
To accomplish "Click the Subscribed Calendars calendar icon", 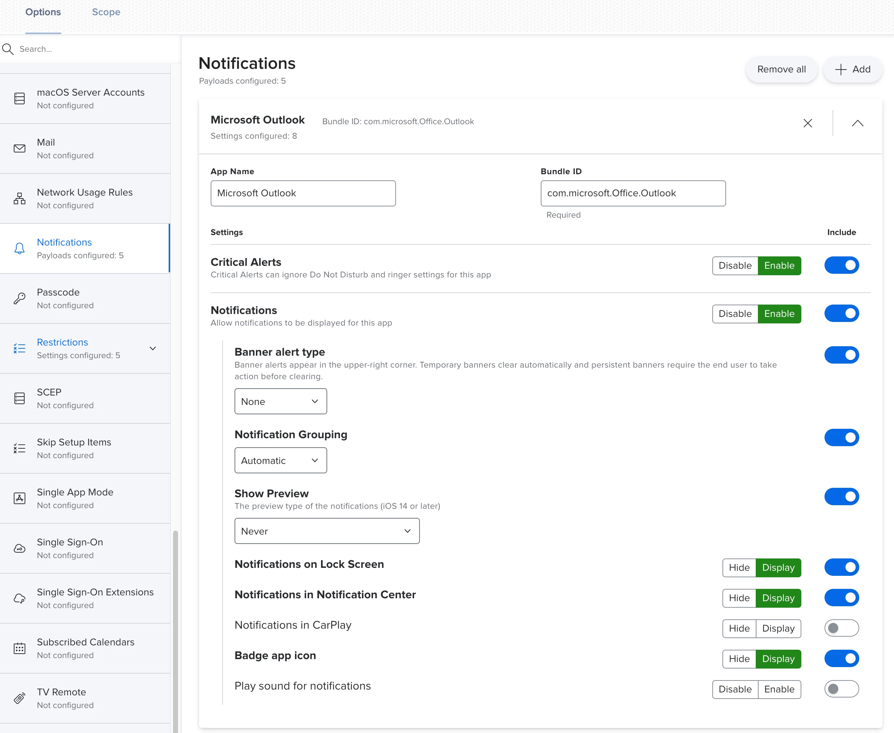I will 20,648.
